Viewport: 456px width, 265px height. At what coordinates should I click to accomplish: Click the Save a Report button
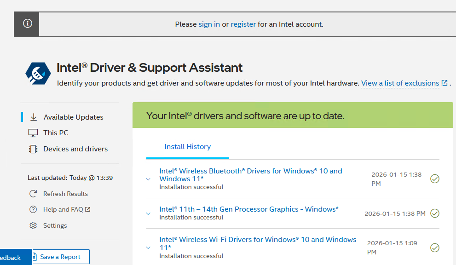tap(60, 256)
